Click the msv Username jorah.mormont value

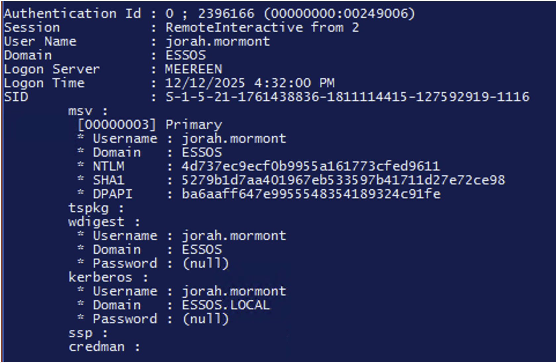pyautogui.click(x=234, y=139)
